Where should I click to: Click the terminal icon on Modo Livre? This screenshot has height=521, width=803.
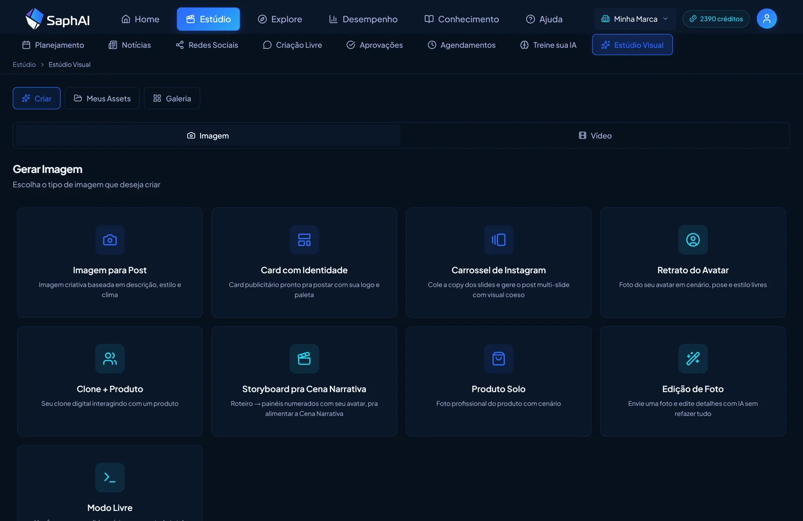click(x=110, y=477)
